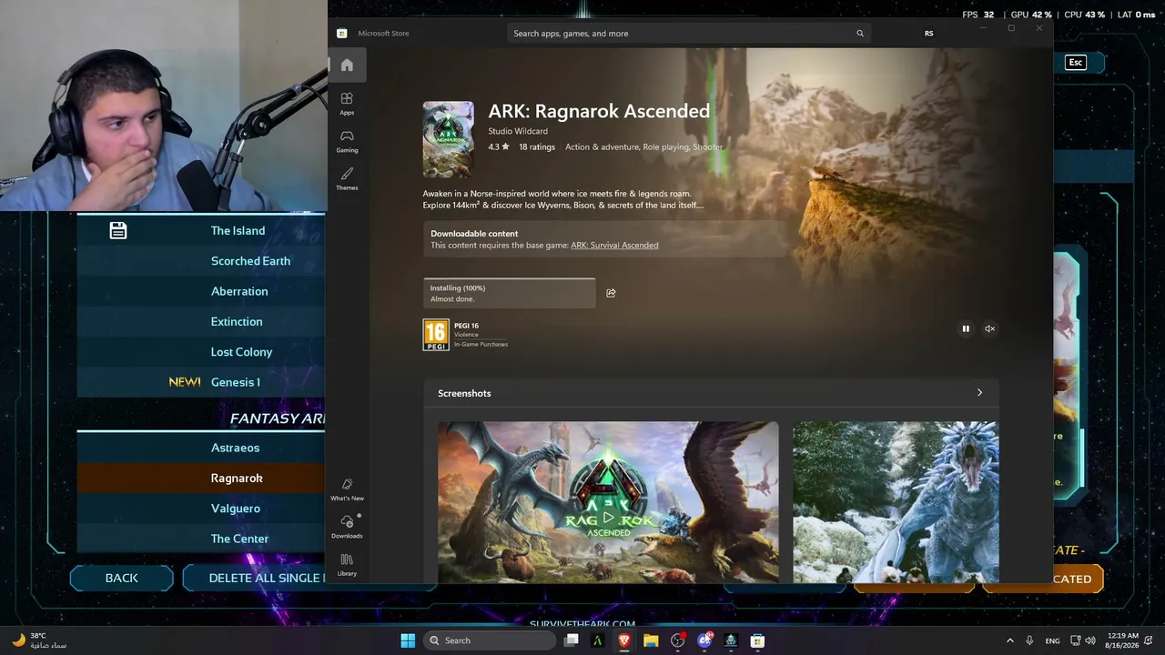Viewport: 1165px width, 655px height.
Task: Pause the background trailer video
Action: [x=966, y=328]
